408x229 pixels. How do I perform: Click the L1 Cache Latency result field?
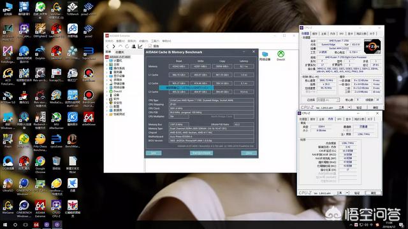[x=244, y=75]
